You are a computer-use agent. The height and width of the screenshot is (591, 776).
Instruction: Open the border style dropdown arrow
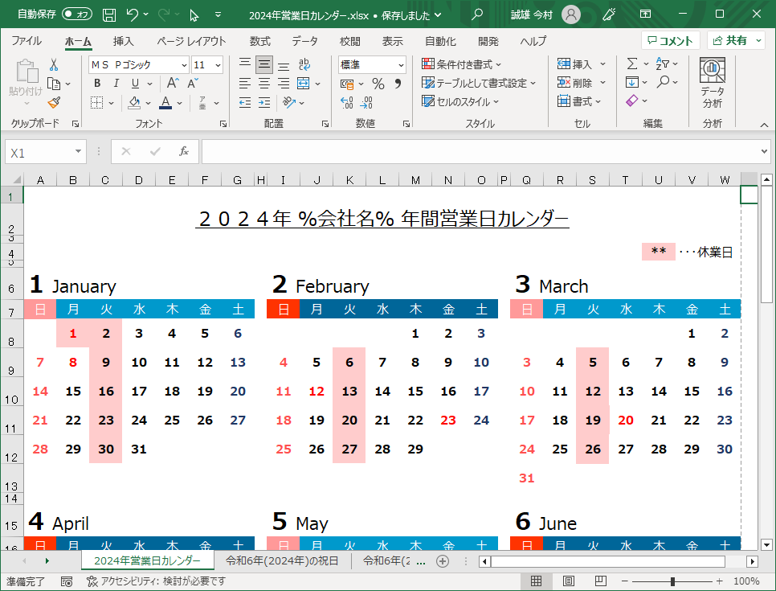tap(112, 102)
